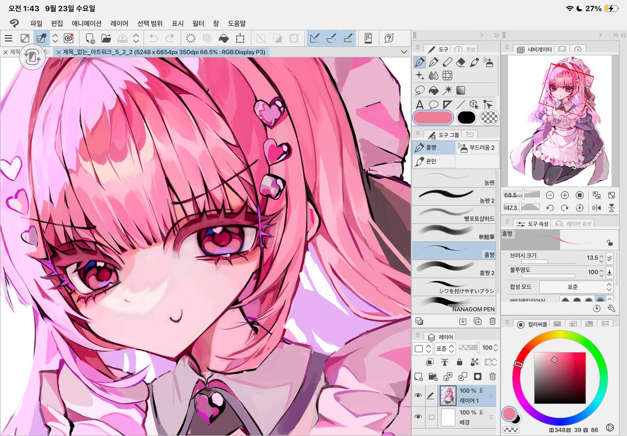Open the 파일 menu
Viewport: 627px width, 436px height.
36,24
